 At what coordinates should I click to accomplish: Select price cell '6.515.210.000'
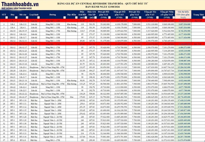(183, 51)
